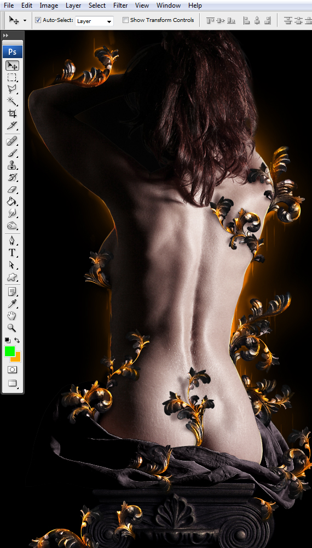
Task: Reset to default foreground and background colors
Action: 7,340
